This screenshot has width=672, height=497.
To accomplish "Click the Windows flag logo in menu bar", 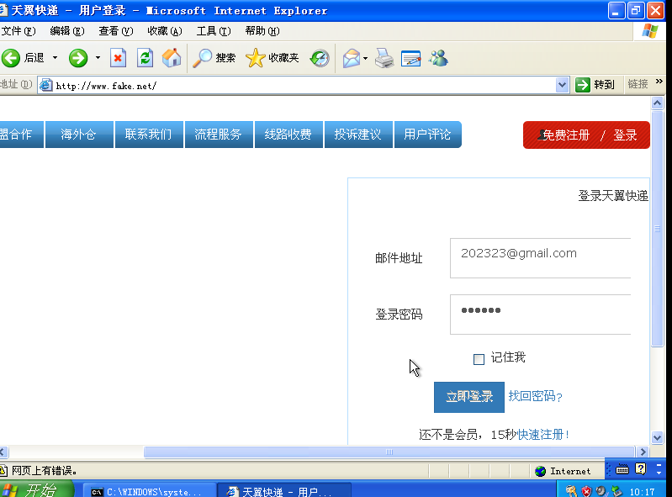I will pos(650,31).
